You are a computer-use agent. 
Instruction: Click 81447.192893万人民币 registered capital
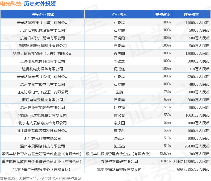[191, 162]
